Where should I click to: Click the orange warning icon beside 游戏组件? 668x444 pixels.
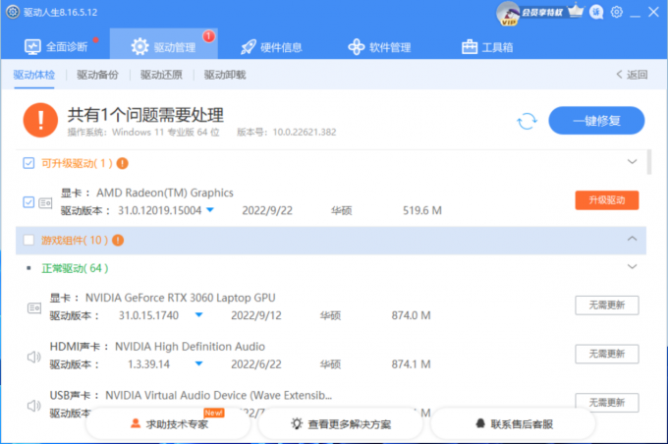(x=118, y=240)
